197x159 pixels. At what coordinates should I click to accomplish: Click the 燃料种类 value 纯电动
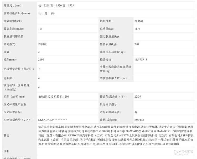pos(138,21)
